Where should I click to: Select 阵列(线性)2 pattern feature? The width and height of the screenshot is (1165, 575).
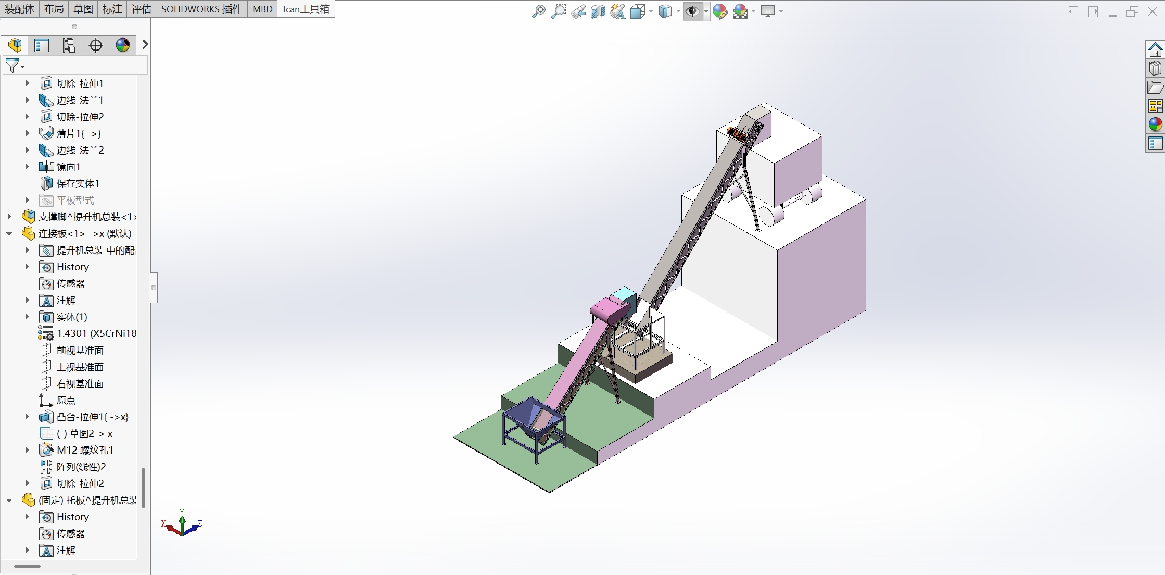(81, 467)
